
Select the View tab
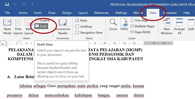[153, 13]
